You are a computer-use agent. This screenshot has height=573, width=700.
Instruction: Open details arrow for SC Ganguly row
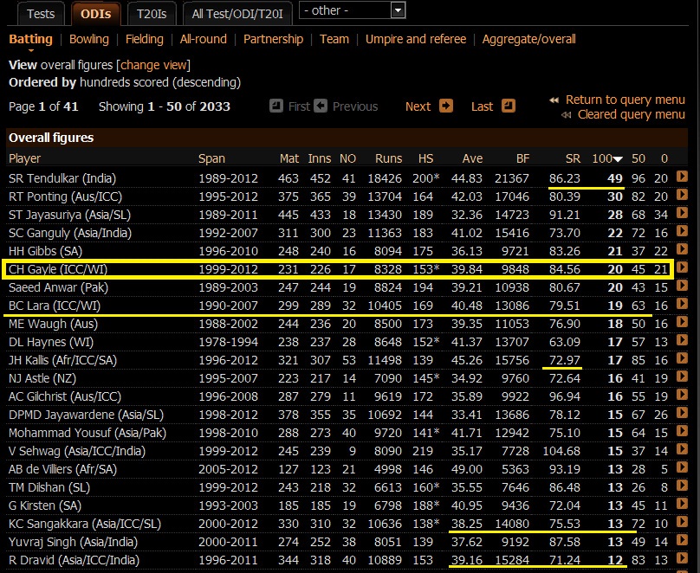[x=682, y=230]
